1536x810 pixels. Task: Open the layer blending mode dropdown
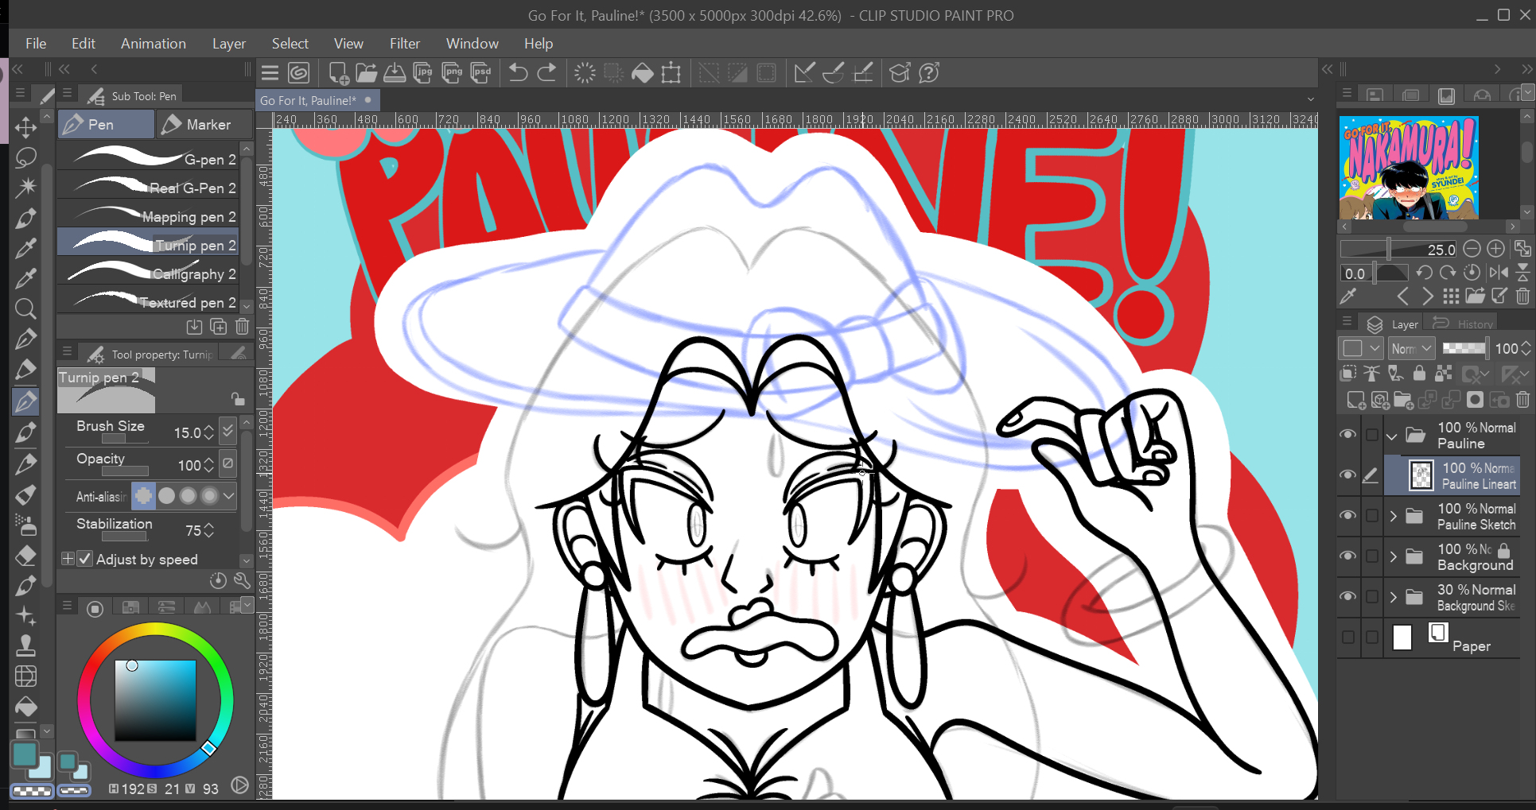click(1411, 348)
